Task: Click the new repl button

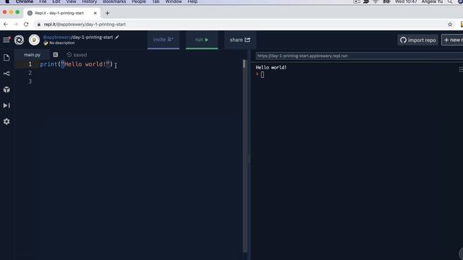Action: pyautogui.click(x=453, y=40)
